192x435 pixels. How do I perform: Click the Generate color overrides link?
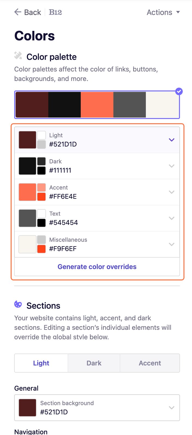[97, 266]
